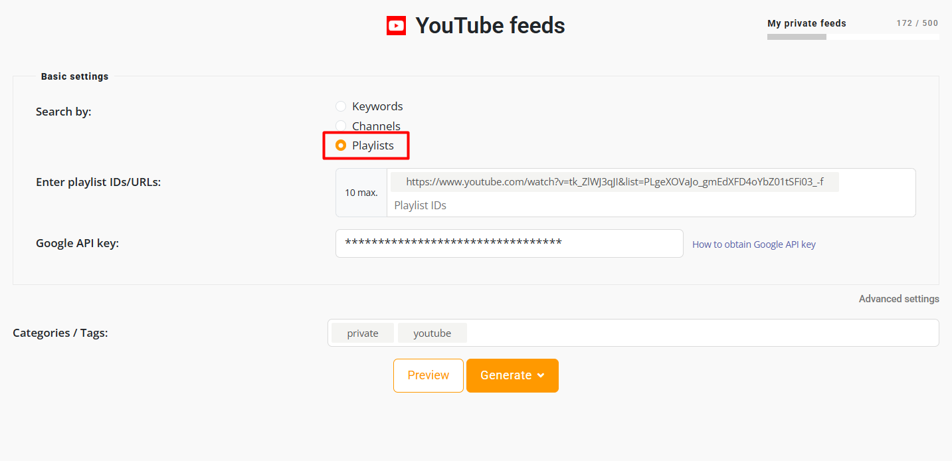Click the YouTube feeds heading

490,25
